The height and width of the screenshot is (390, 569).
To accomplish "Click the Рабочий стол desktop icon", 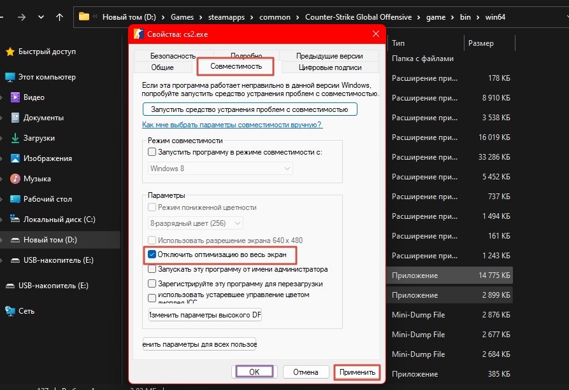I will (15, 199).
